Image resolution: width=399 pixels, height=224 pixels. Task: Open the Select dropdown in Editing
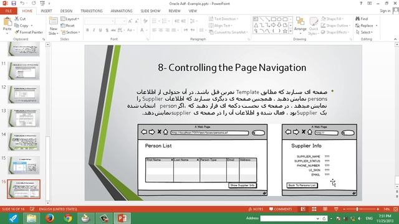[x=364, y=32]
